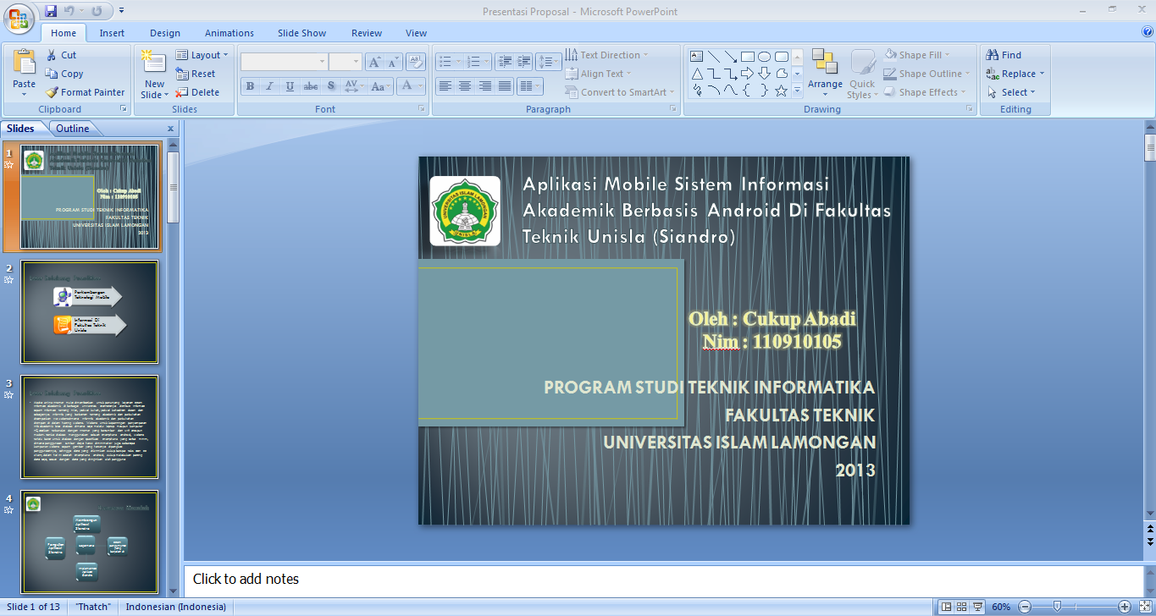Open the font size combo box
This screenshot has height=616, width=1156.
pos(346,62)
